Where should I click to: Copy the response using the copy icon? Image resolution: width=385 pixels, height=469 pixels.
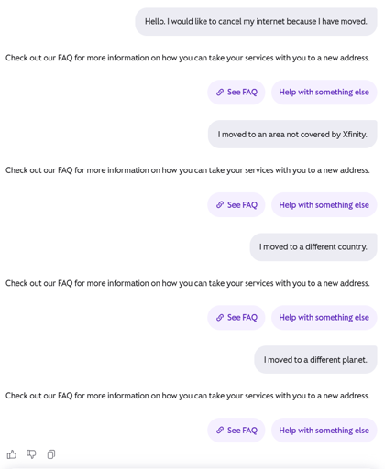point(51,454)
